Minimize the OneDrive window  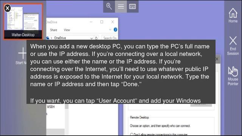pos(91,22)
